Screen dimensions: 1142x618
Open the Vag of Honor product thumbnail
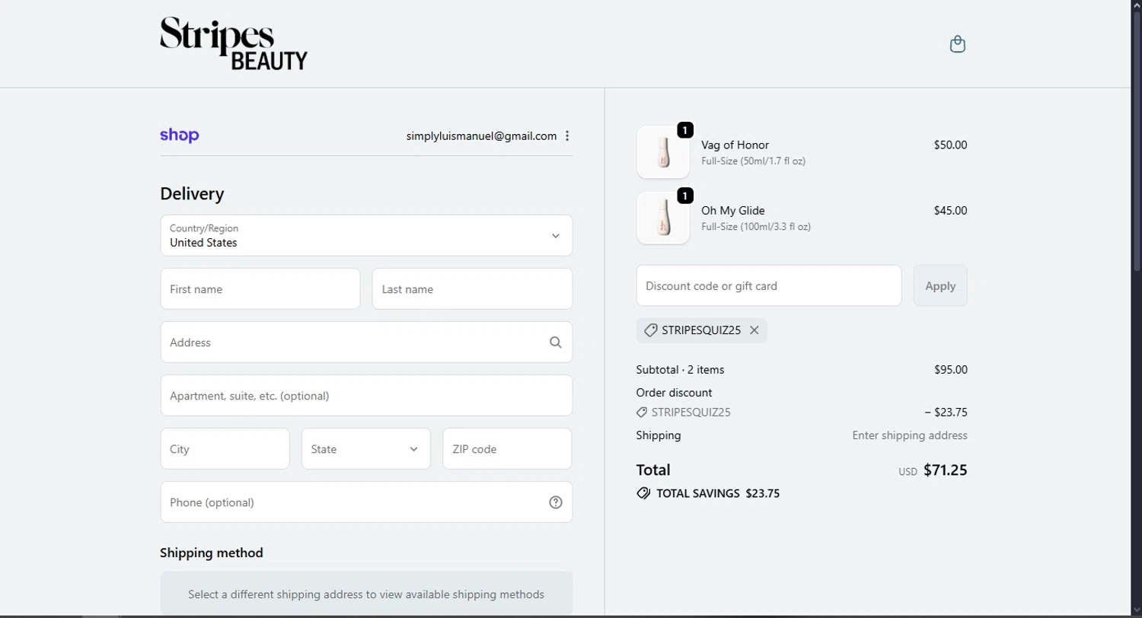coord(663,152)
